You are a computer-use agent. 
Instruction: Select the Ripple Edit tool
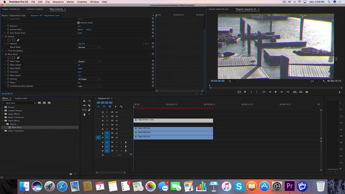point(84,106)
